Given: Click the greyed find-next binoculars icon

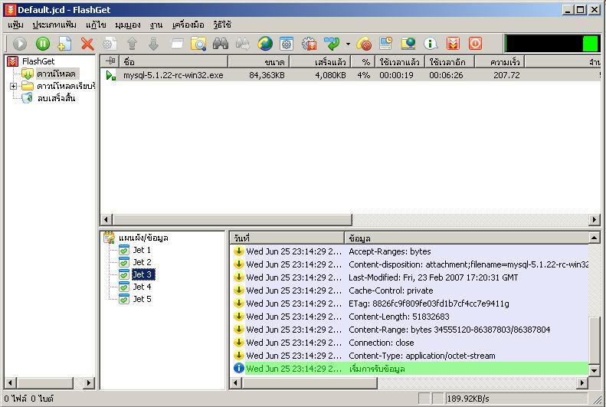Looking at the screenshot, I should (x=243, y=44).
